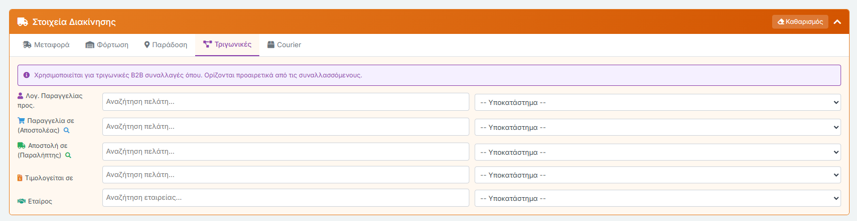Focus the Αναζήτηση εταιρείας search field
857x221 pixels.
coord(285,198)
